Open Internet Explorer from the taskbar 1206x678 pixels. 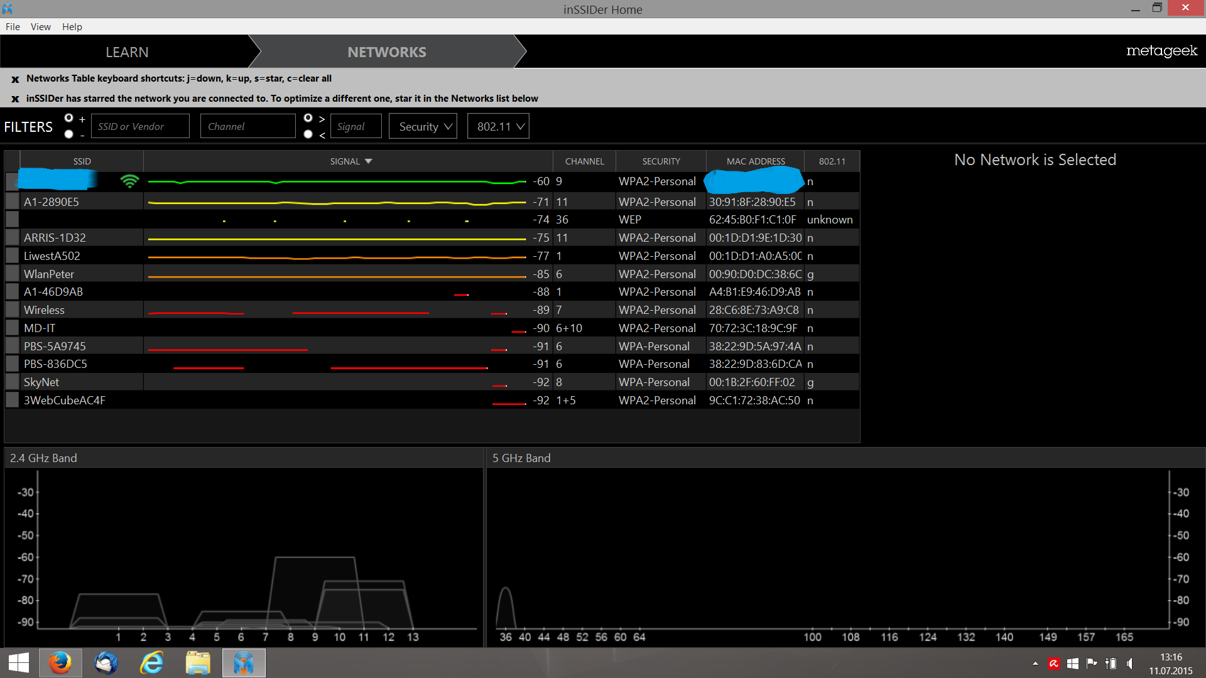tap(152, 663)
